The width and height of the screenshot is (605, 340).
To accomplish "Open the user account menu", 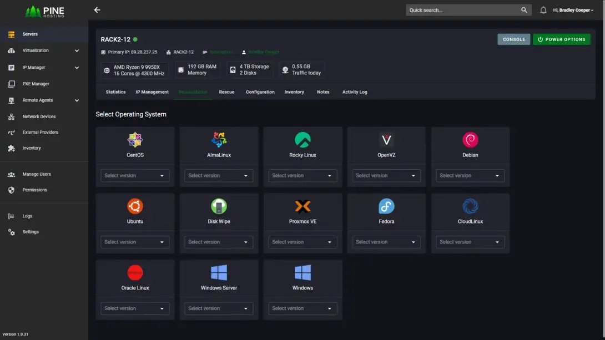I will 573,10.
